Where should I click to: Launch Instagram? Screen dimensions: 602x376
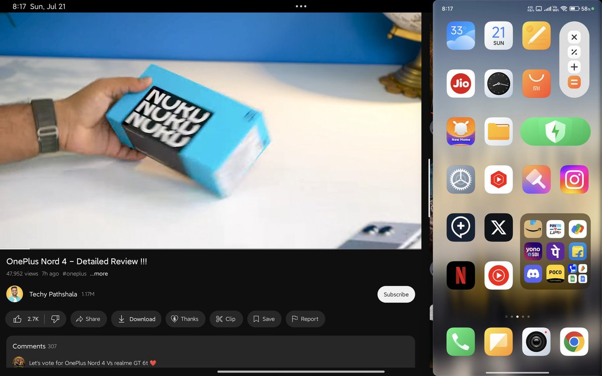(574, 179)
